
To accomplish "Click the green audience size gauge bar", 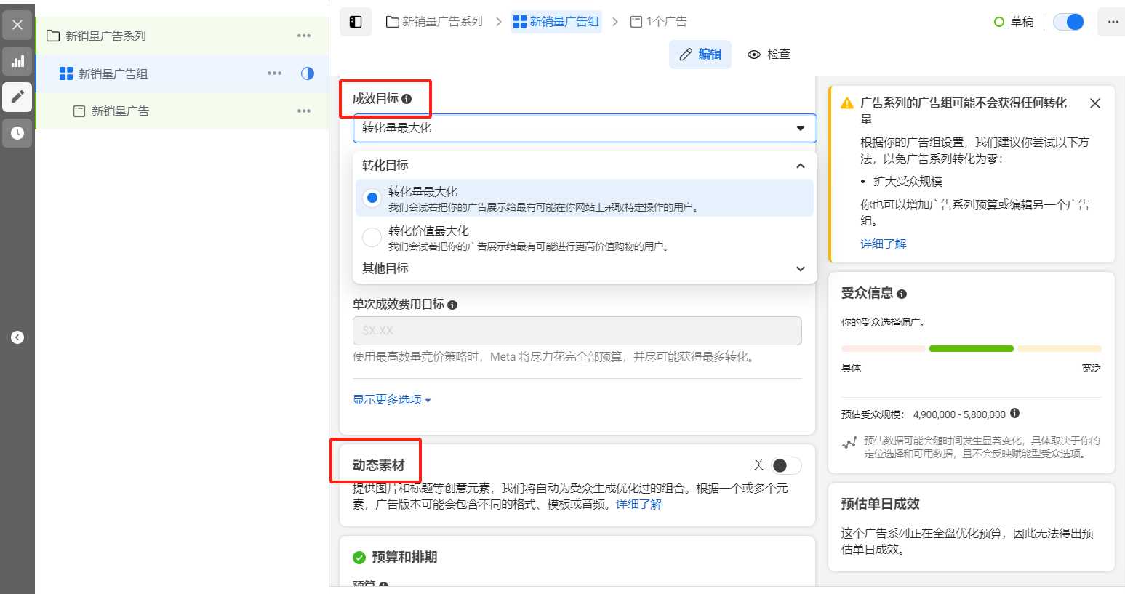I will (x=972, y=349).
